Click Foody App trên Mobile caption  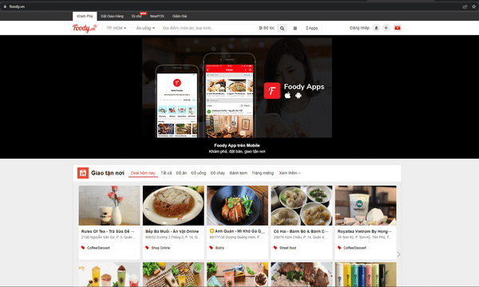click(237, 145)
